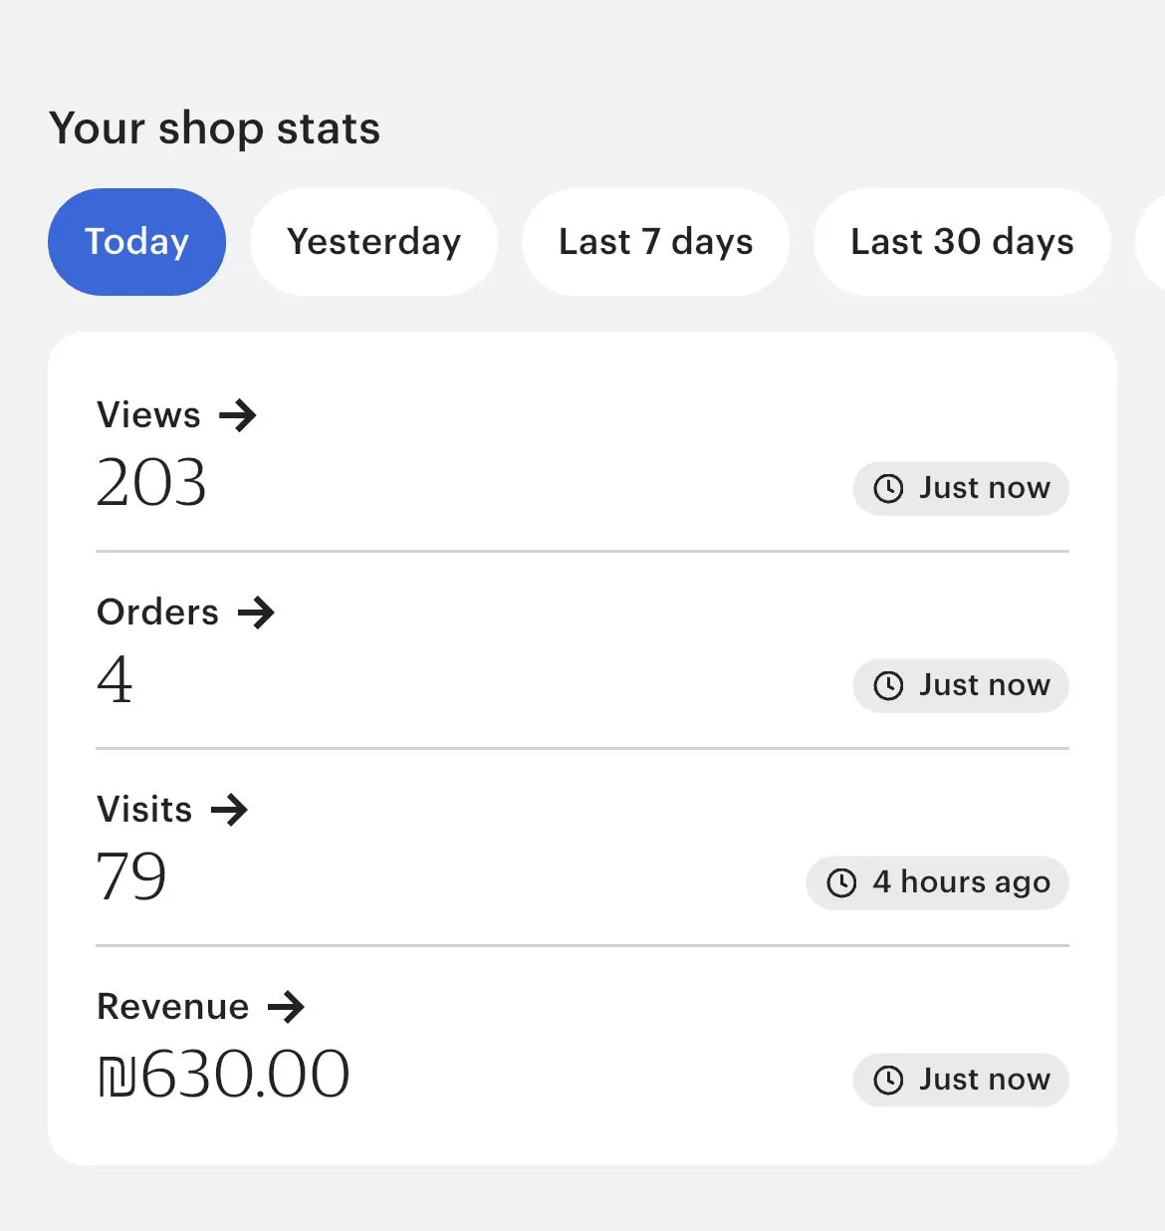Click the ₪630.00 revenue amount
Image resolution: width=1165 pixels, height=1231 pixels.
223,1075
